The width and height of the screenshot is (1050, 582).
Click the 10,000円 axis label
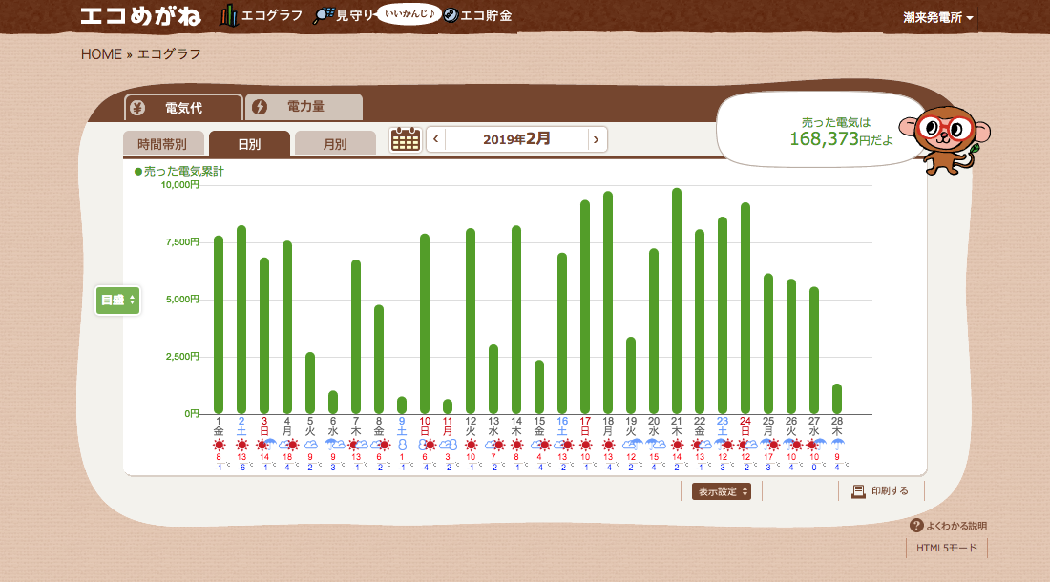click(180, 185)
